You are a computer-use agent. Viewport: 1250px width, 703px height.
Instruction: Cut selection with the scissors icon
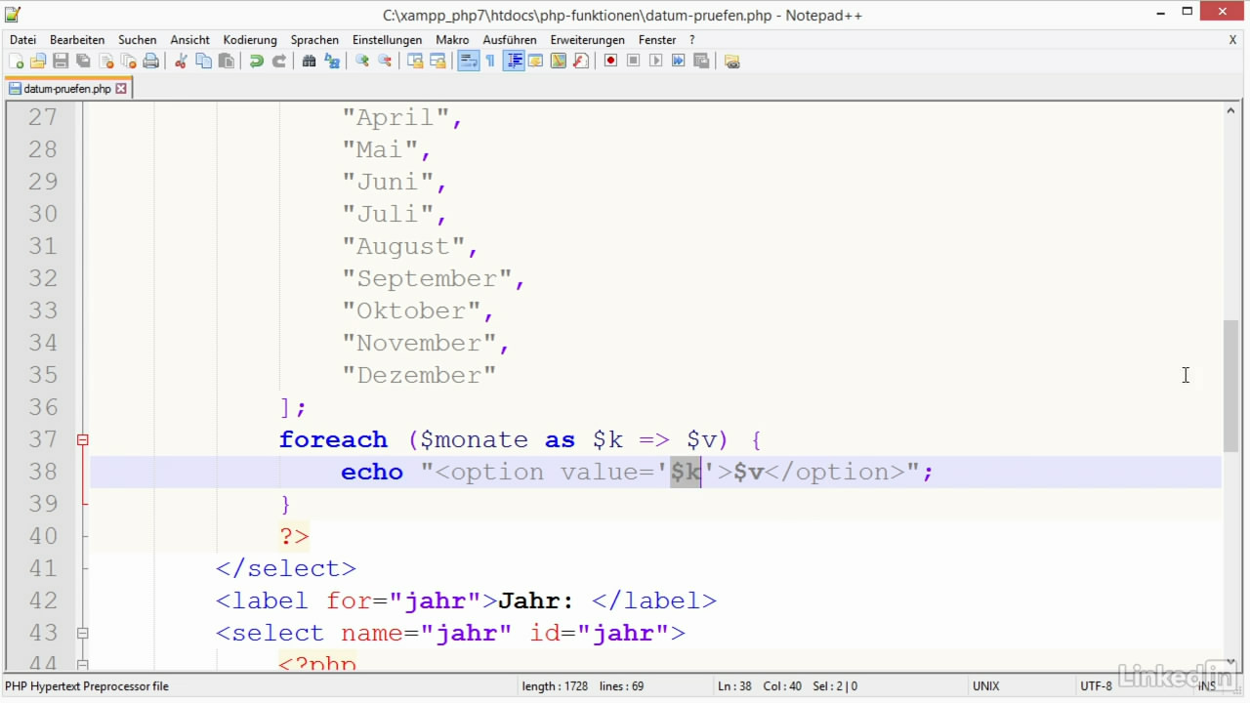pos(181,61)
